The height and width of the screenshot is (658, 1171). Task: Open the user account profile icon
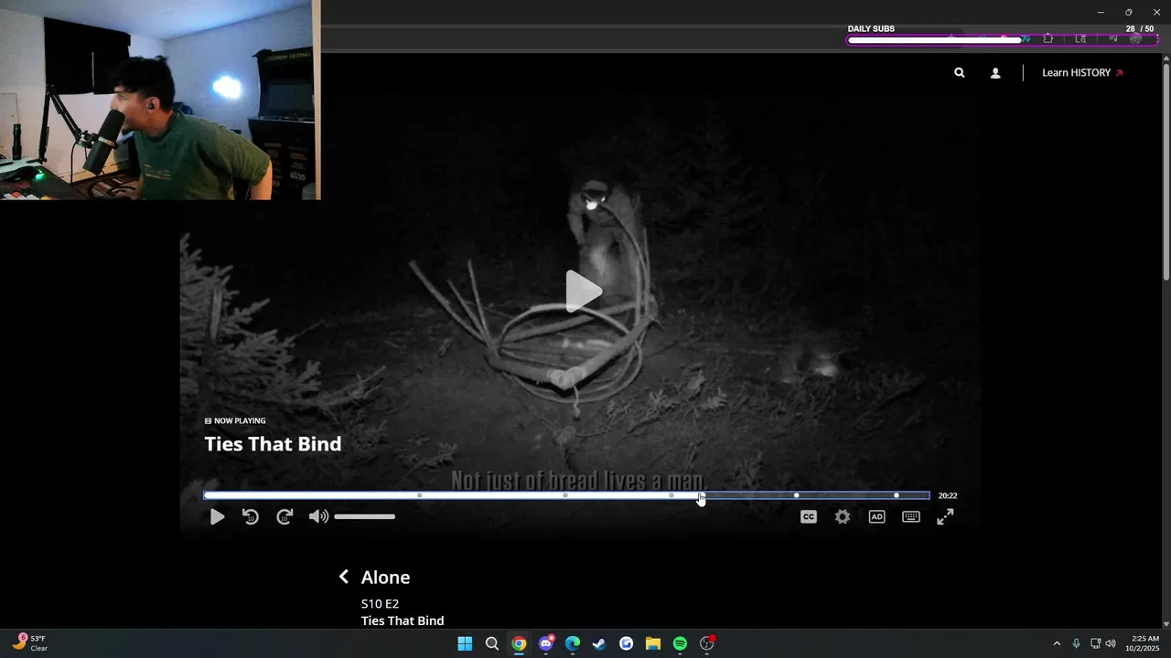(995, 73)
